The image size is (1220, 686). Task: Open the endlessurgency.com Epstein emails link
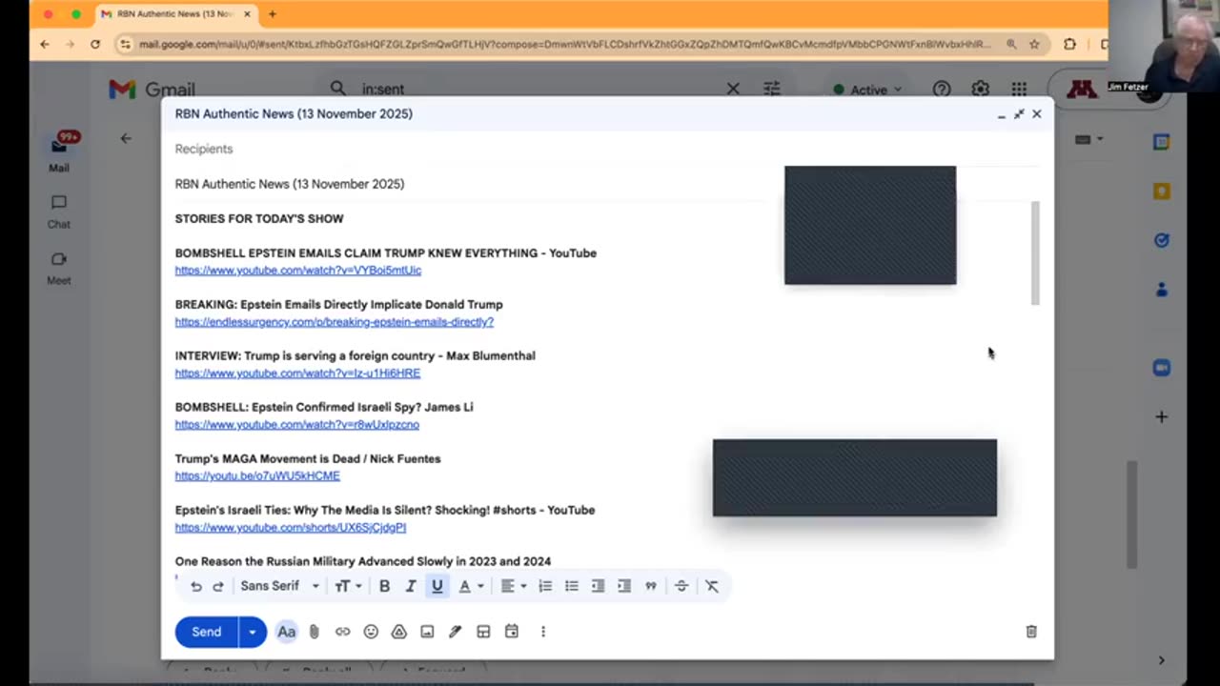tap(335, 322)
